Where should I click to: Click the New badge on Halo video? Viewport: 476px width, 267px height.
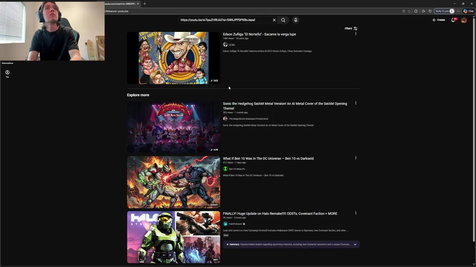[x=226, y=235]
